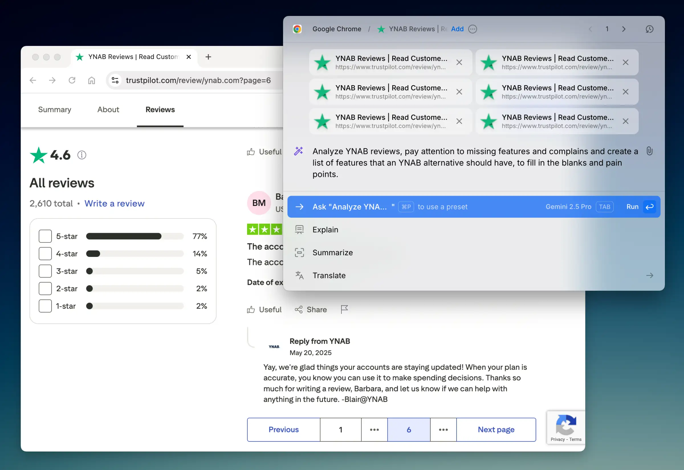The height and width of the screenshot is (470, 684).
Task: Click the Chrome home icon
Action: pyautogui.click(x=91, y=80)
